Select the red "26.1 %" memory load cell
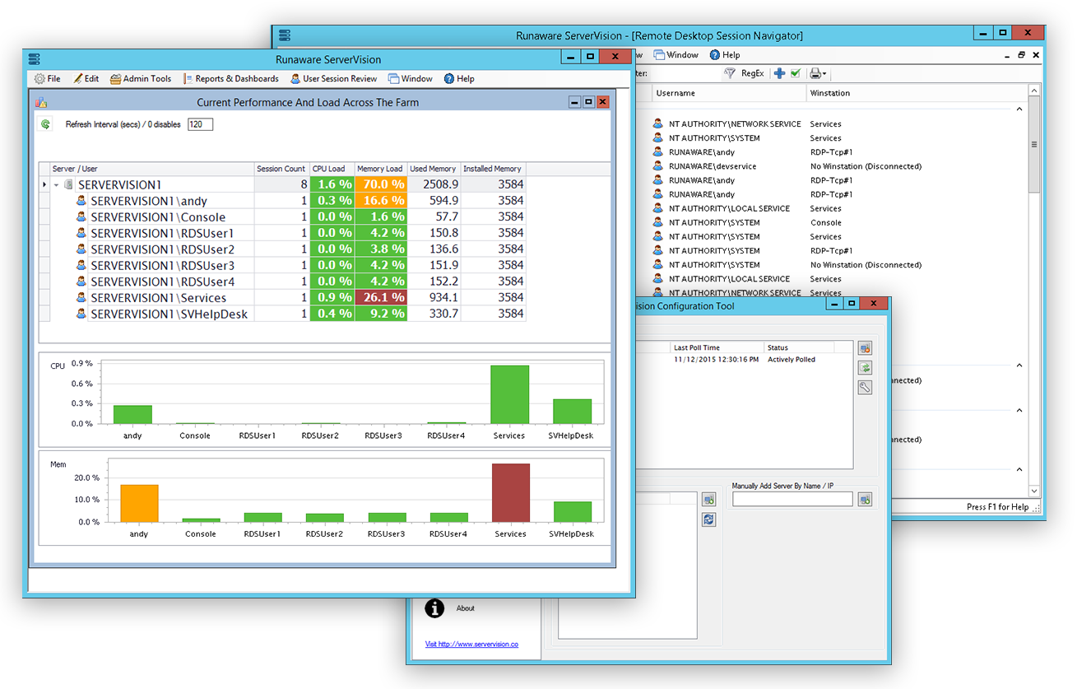Viewport: 1091px width, 689px height. pyautogui.click(x=381, y=297)
